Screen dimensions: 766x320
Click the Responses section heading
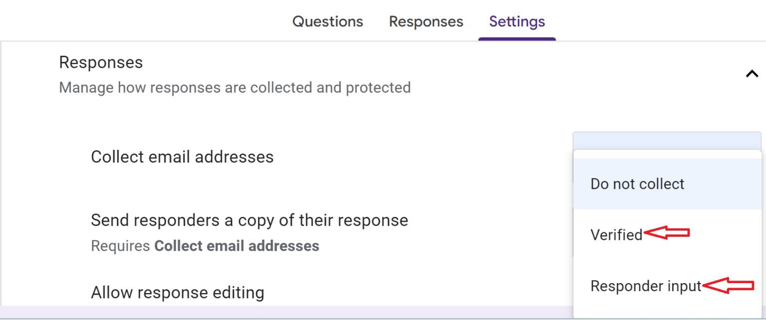pos(101,62)
